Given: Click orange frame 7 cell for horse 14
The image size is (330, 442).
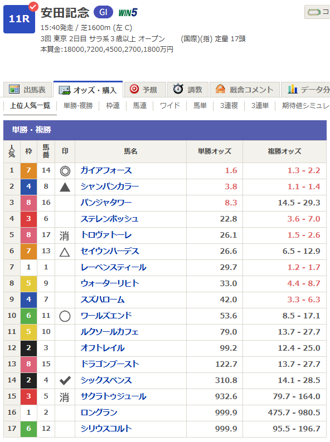Looking at the screenshot, I should pyautogui.click(x=28, y=170).
